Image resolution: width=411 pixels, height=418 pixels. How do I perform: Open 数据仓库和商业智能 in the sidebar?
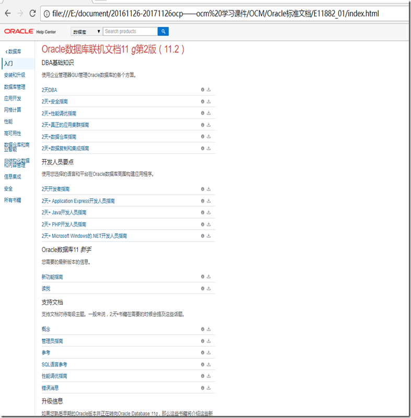[x=17, y=147]
